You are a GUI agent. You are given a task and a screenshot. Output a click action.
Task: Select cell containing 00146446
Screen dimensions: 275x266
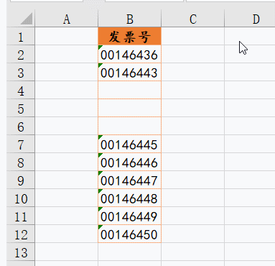click(x=130, y=162)
